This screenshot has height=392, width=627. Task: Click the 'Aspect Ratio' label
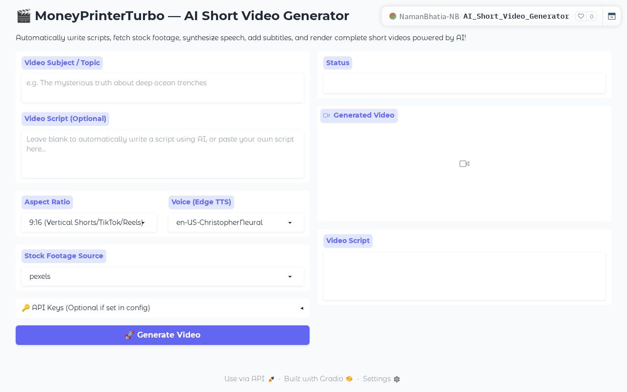point(47,202)
